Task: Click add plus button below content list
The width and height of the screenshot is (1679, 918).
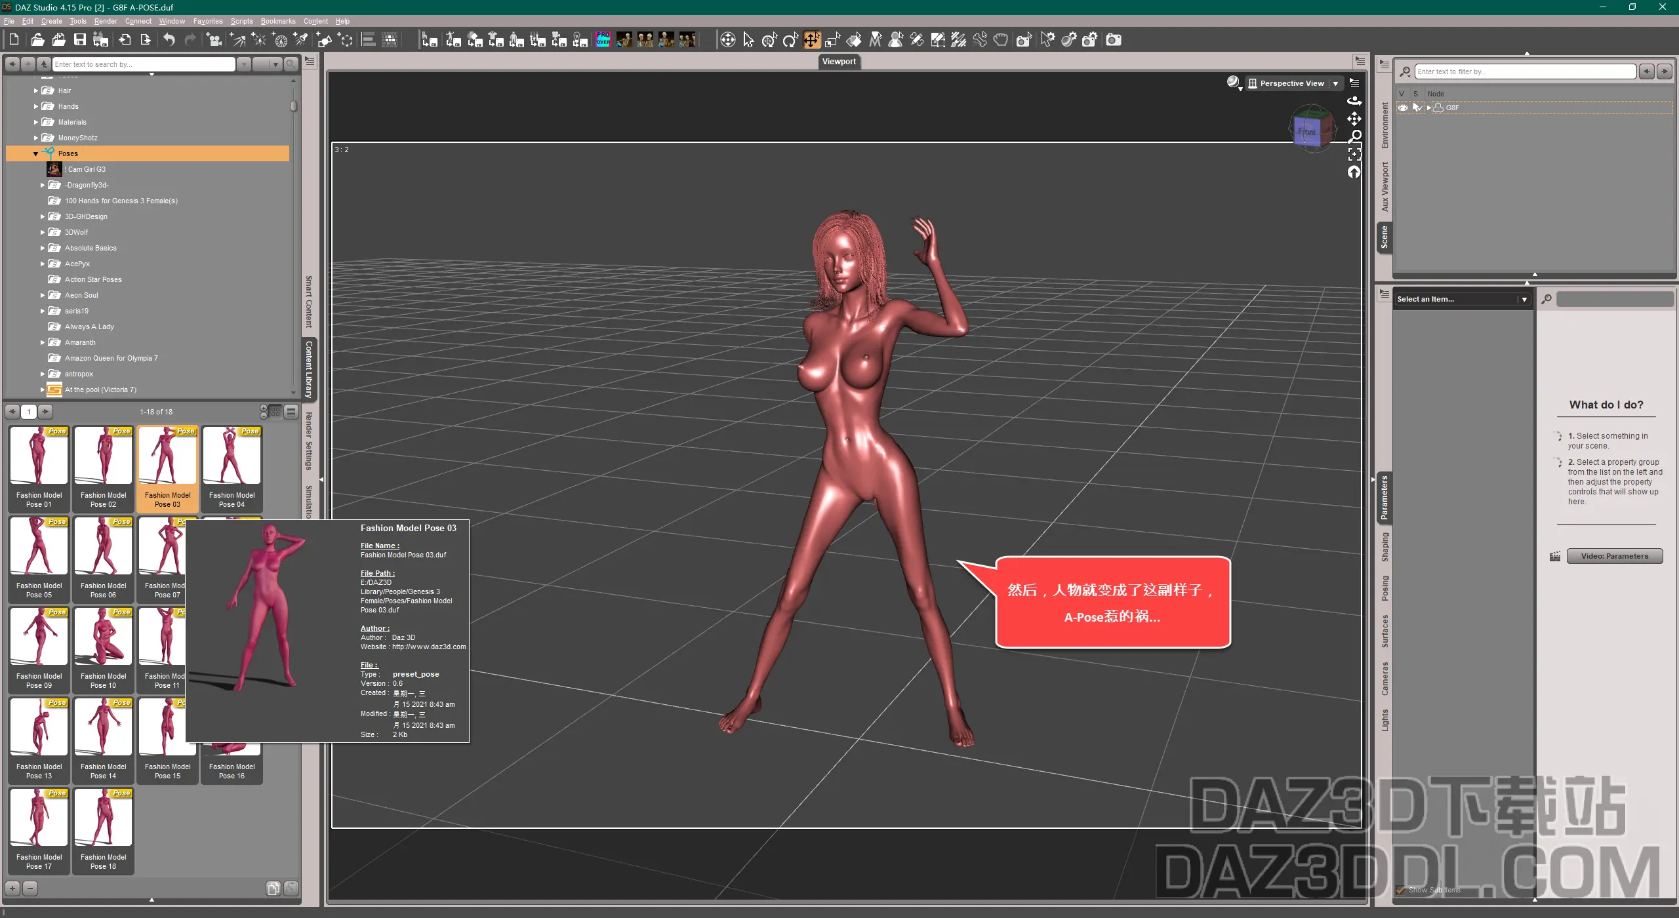Action: point(12,888)
